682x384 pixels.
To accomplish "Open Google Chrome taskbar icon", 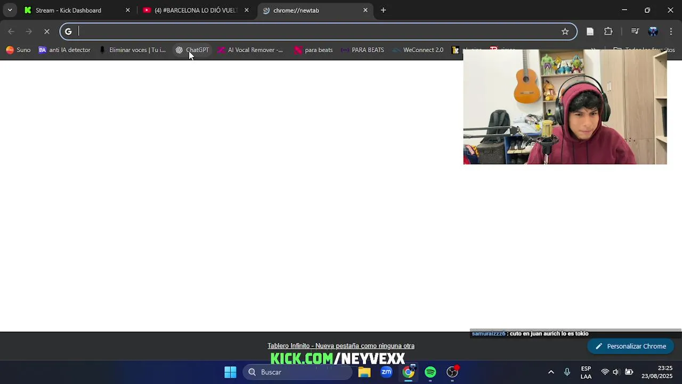I will click(x=408, y=372).
